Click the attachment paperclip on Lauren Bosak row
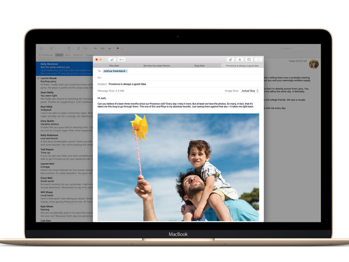 click(39, 78)
